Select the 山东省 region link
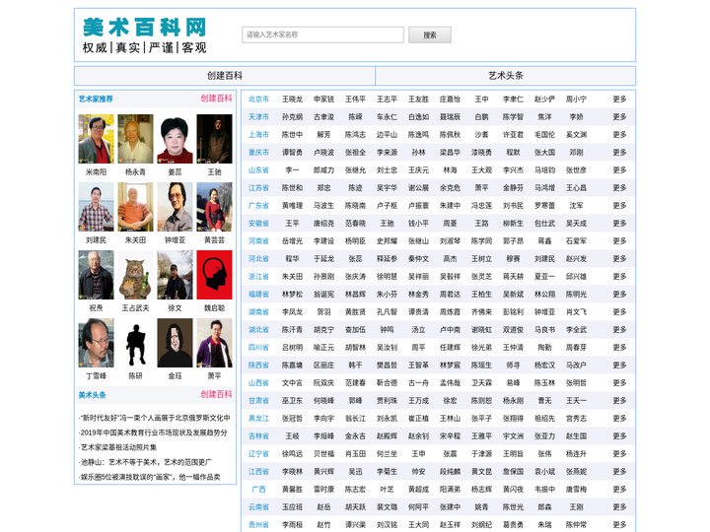710x532 pixels. [x=258, y=170]
